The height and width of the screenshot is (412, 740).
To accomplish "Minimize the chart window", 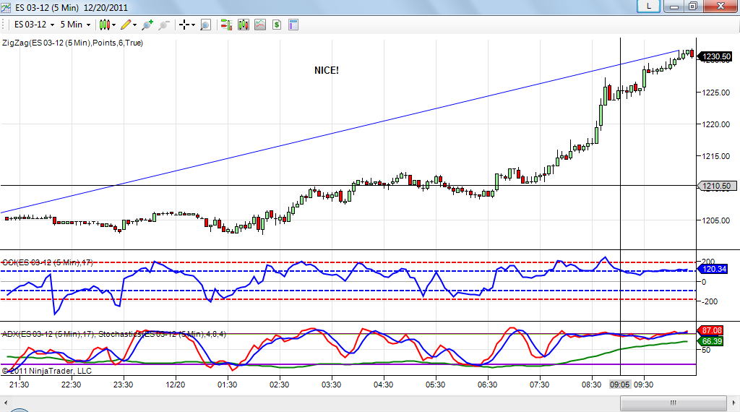I will (674, 6).
